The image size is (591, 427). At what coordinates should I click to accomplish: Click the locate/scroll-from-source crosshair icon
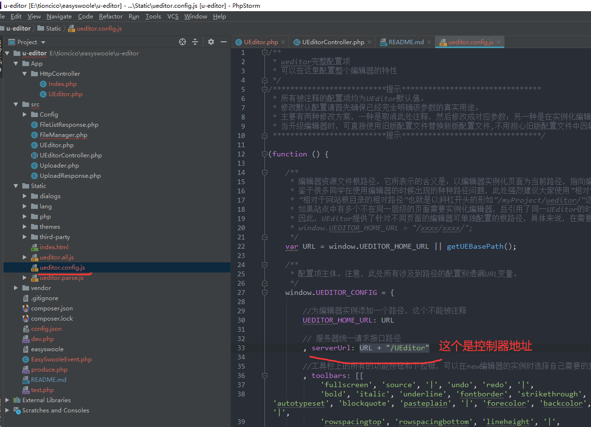click(182, 42)
